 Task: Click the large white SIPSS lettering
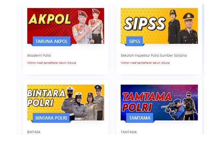point(144,24)
